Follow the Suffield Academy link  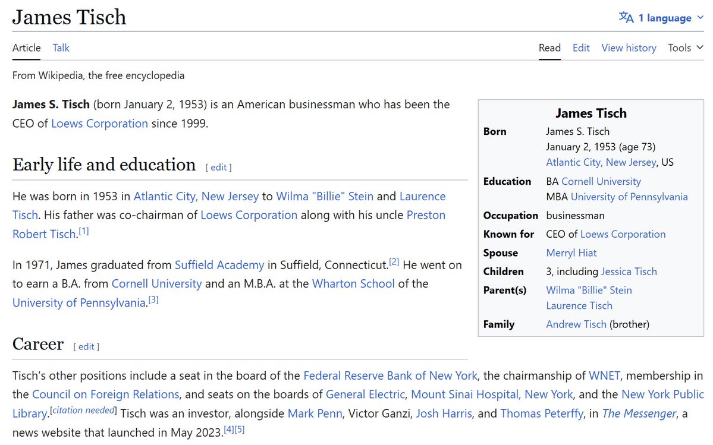tap(219, 265)
